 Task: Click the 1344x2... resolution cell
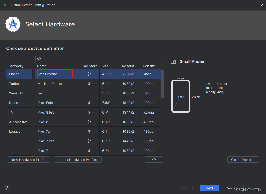[130, 112]
